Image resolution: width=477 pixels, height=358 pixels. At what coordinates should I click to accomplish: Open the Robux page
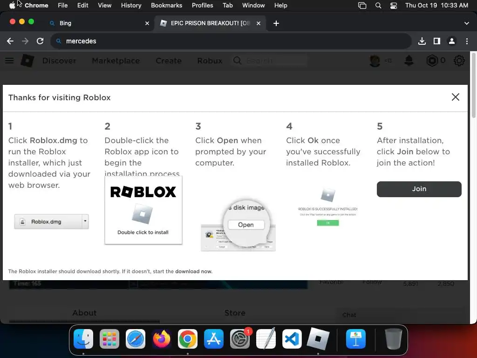point(210,61)
